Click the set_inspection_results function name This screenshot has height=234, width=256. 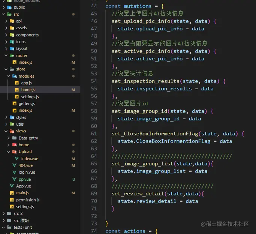[x=146, y=81]
